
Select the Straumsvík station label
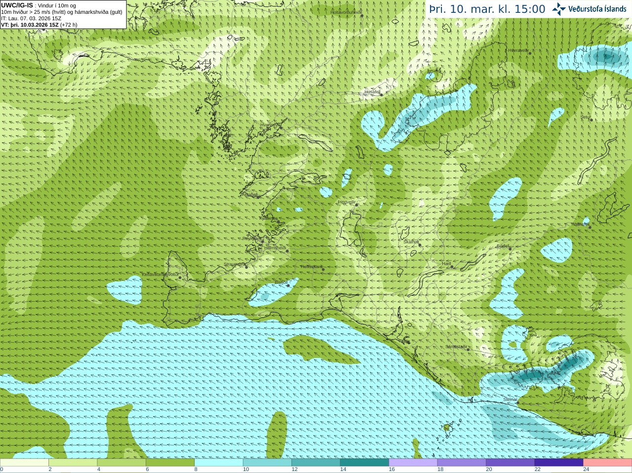point(235,264)
